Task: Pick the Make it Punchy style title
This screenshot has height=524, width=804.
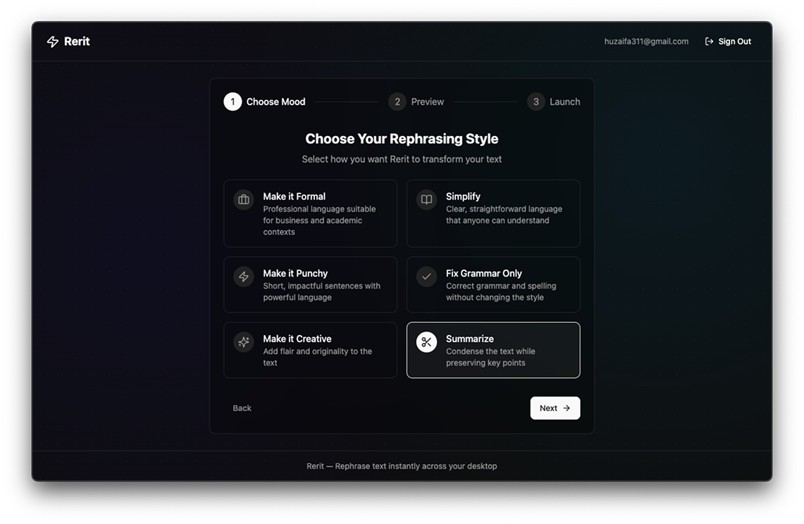Action: pos(295,274)
